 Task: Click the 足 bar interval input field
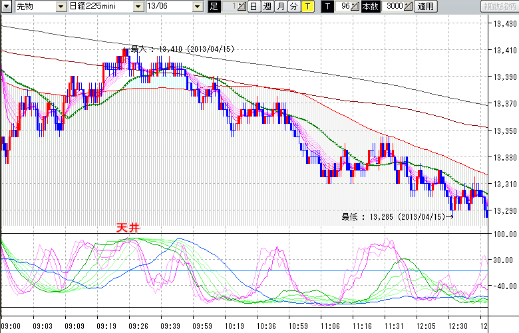coord(228,7)
